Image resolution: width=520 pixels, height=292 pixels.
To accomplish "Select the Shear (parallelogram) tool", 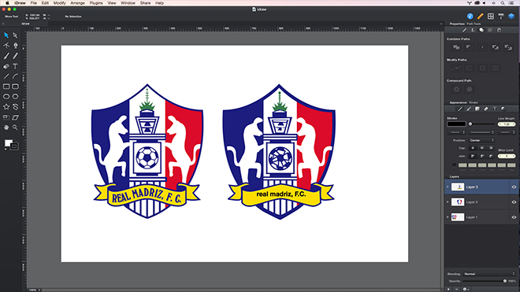I will pos(15,117).
